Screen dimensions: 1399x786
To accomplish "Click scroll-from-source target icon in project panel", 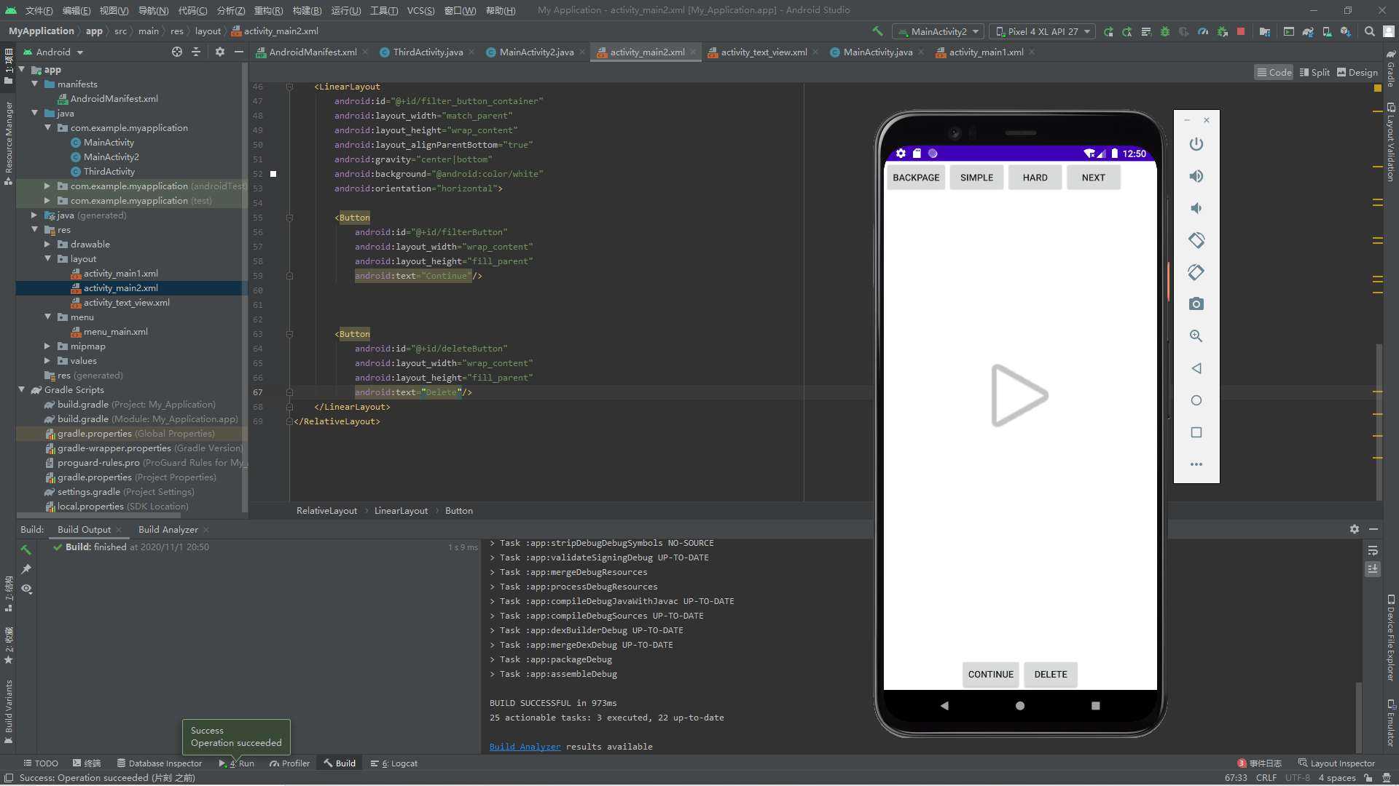I will click(177, 52).
